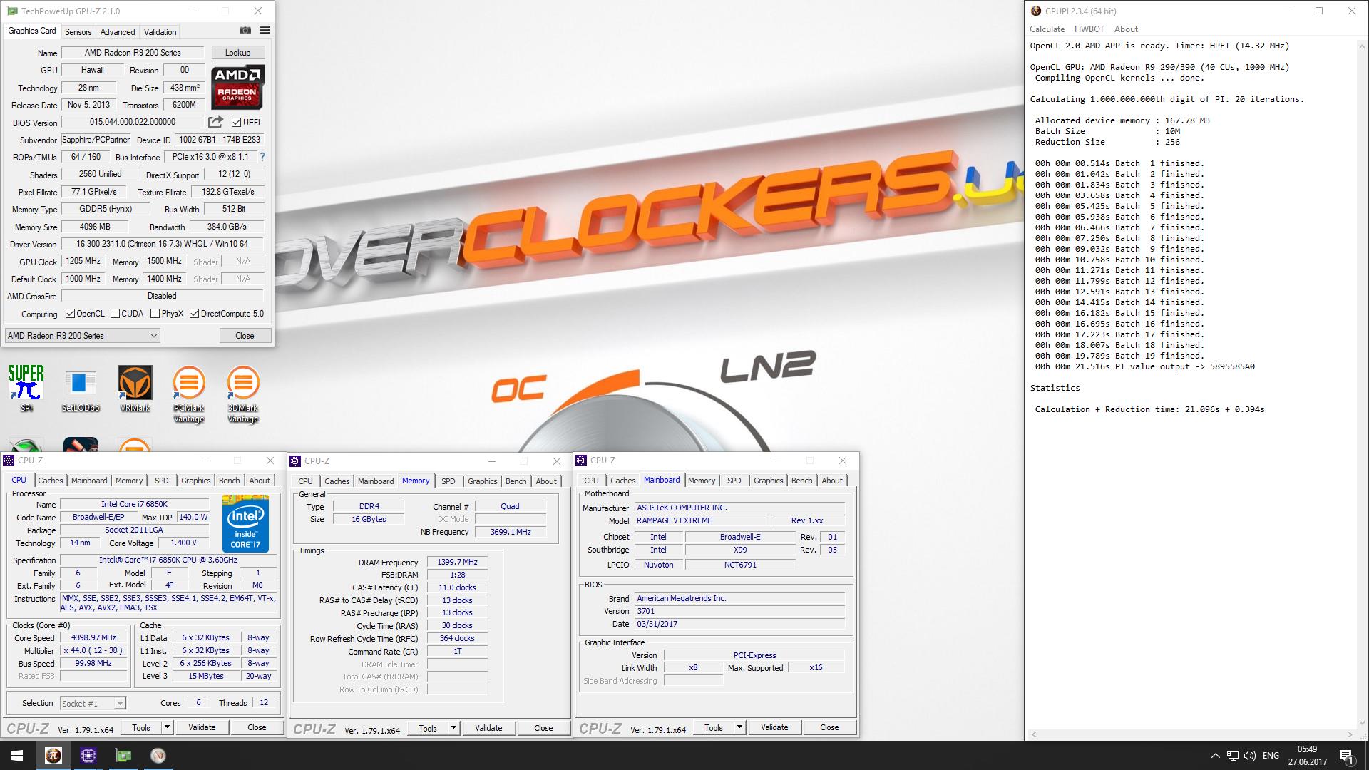Launch the VRMark desktop shortcut
Viewport: 1369px width, 770px height.
pyautogui.click(x=135, y=389)
